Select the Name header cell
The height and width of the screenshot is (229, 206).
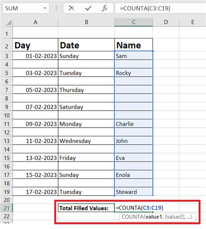tap(133, 45)
